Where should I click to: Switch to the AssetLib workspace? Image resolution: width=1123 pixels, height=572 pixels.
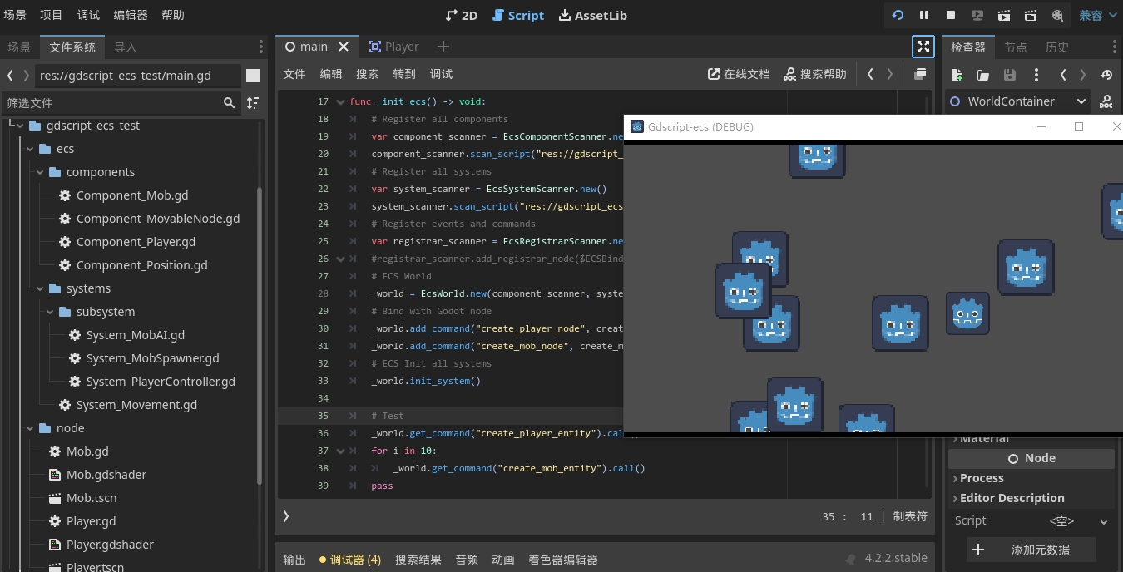point(592,15)
